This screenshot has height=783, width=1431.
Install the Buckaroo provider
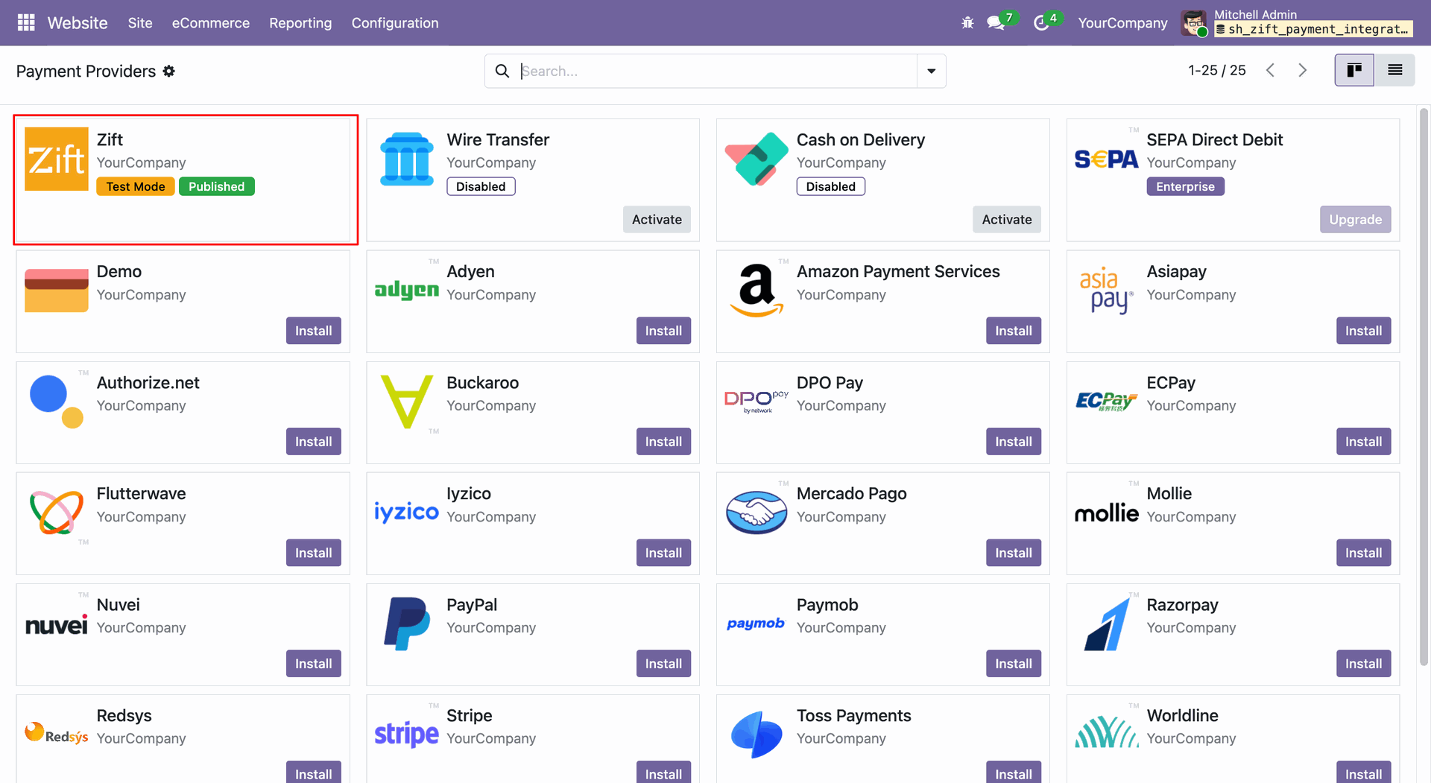[x=663, y=441]
